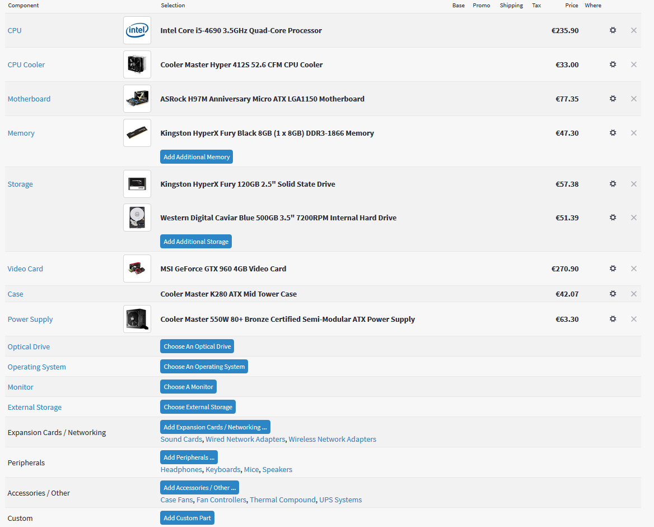Open gear options for Cooler Master K280 case
The width and height of the screenshot is (654, 527).
click(613, 294)
